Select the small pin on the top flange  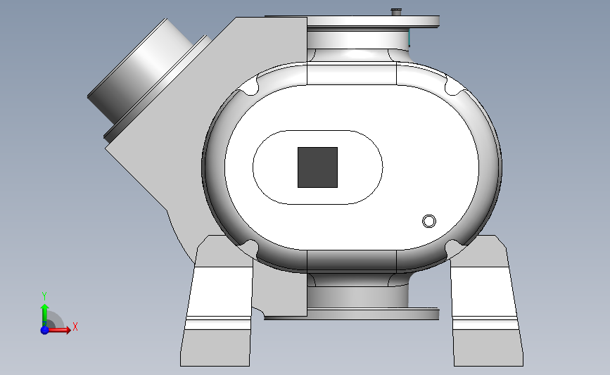pos(396,12)
